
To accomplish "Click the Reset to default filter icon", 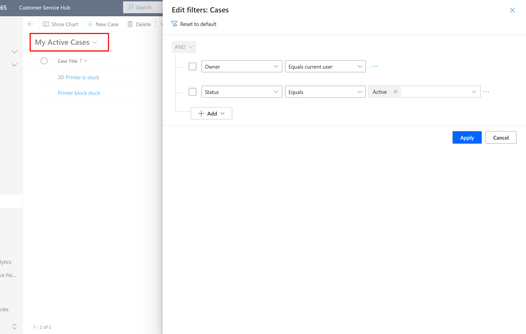I will [x=174, y=24].
